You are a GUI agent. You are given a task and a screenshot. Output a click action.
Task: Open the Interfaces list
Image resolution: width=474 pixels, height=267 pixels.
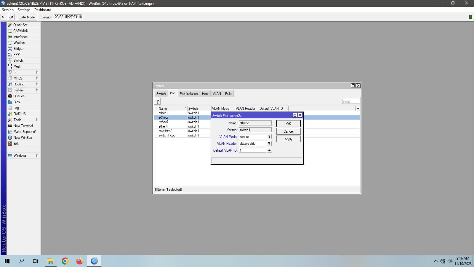click(23, 37)
